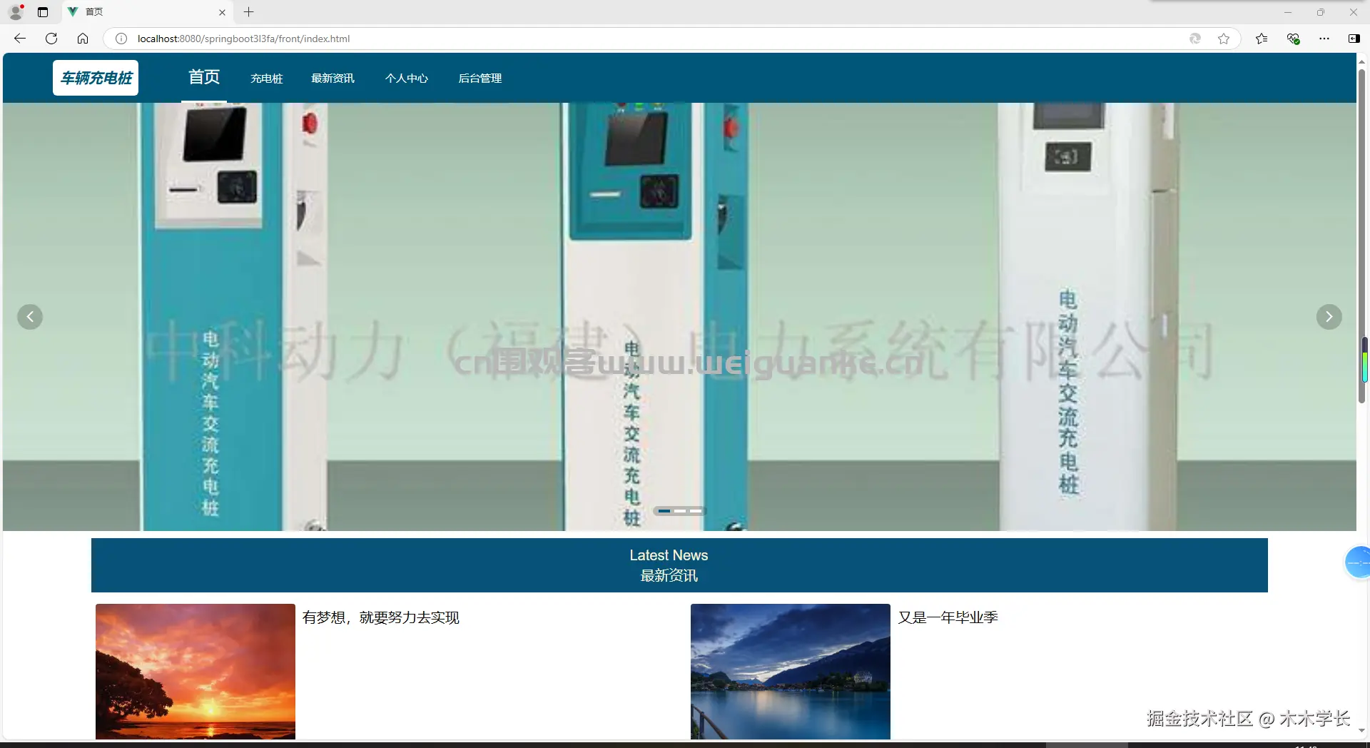Viewport: 1370px width, 748px height.
Task: Open the 后台管理 navigation item
Action: (x=480, y=79)
